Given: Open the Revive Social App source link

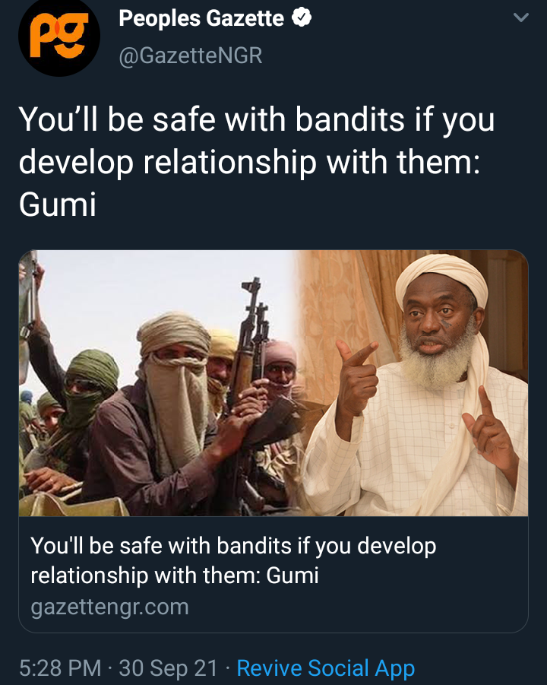Looking at the screenshot, I should click(326, 668).
